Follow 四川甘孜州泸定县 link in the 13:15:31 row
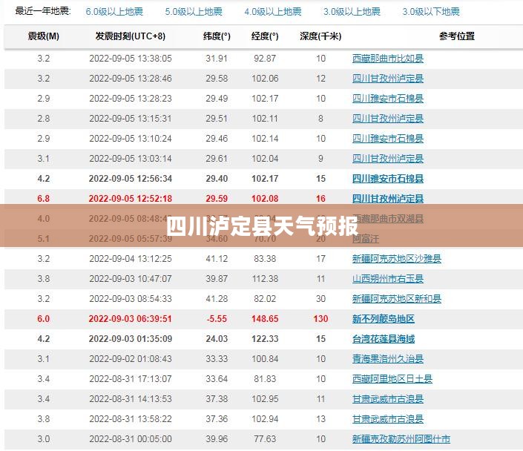 coord(388,119)
